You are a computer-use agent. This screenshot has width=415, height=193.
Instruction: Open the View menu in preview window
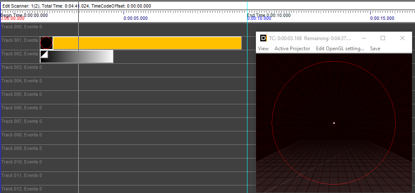[263, 49]
